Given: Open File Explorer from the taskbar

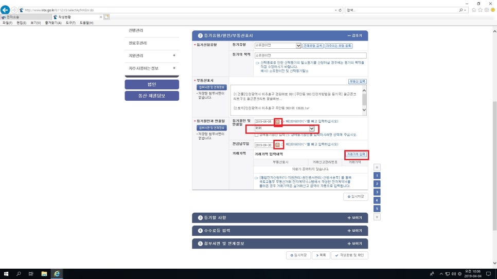Looking at the screenshot, I should [x=44, y=274].
